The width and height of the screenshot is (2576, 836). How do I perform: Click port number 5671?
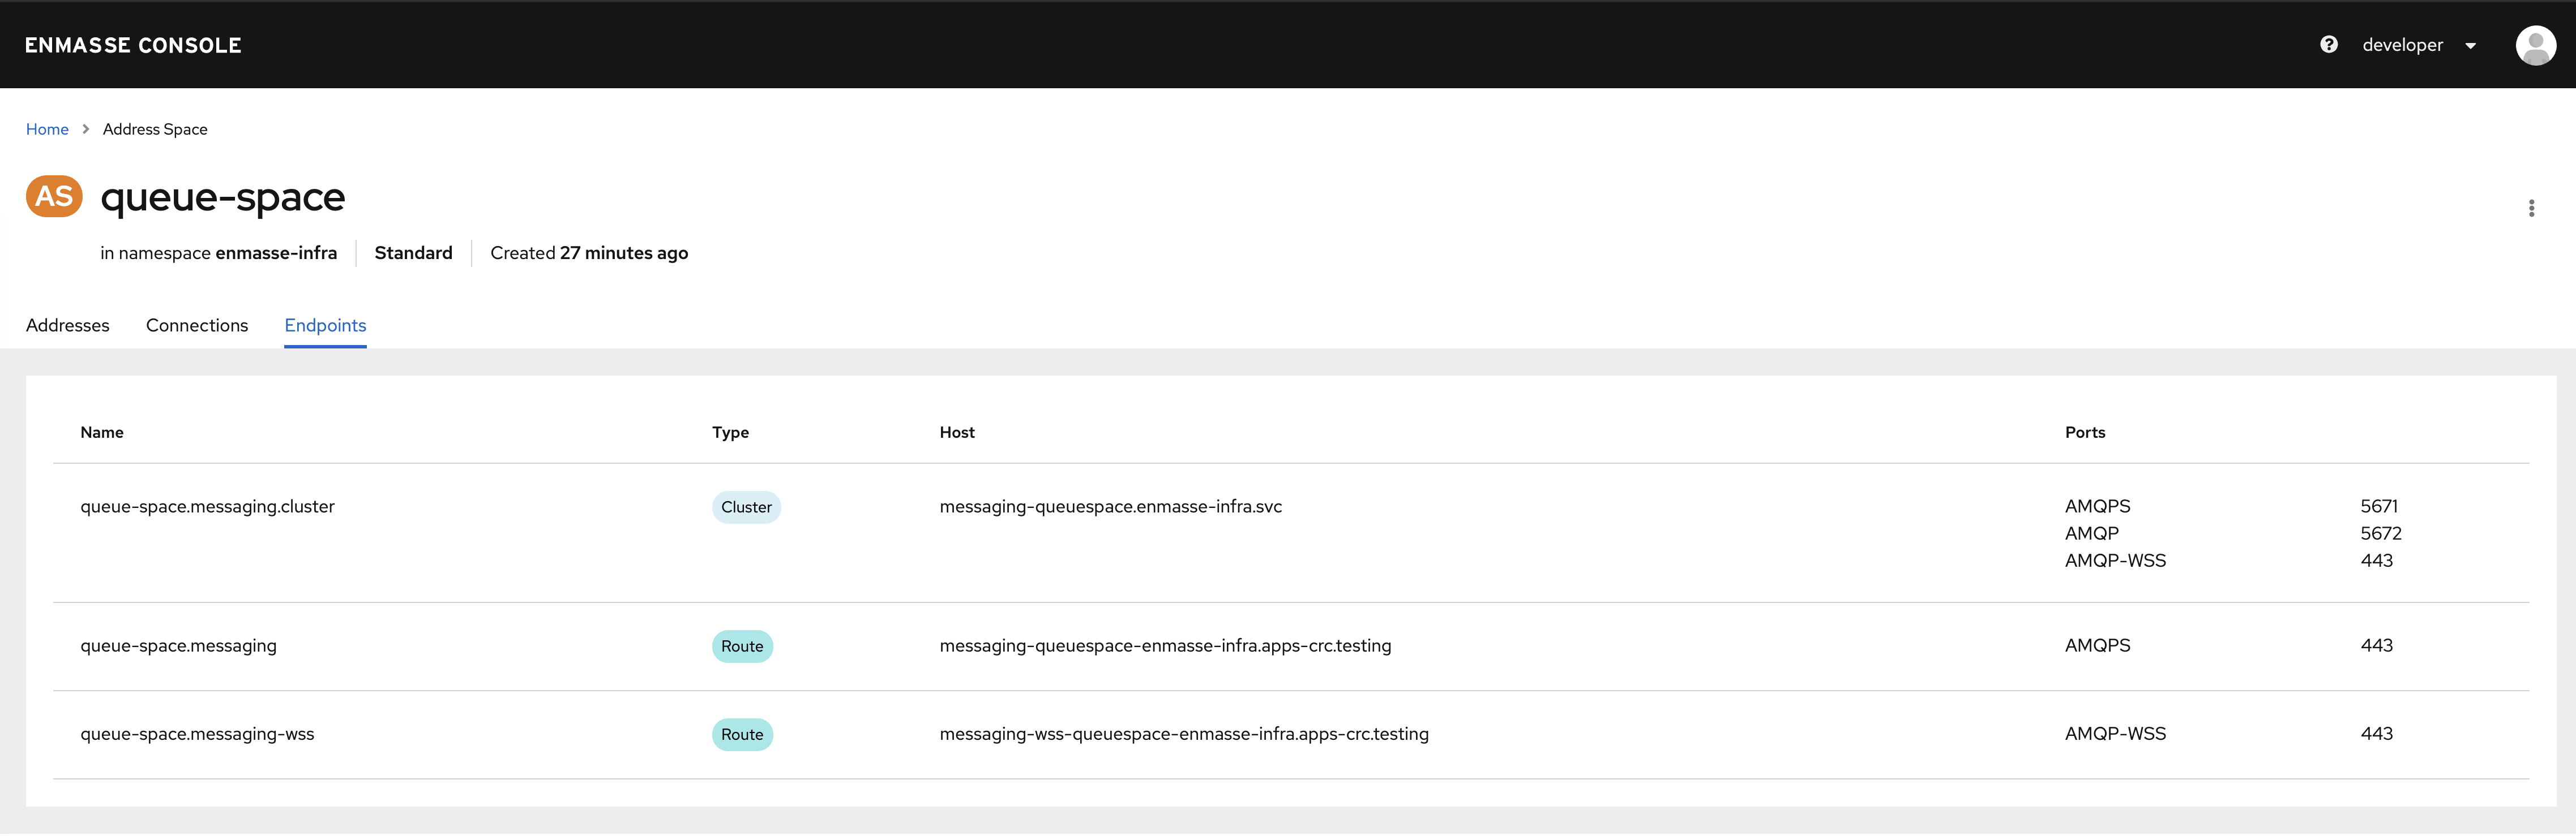(2379, 506)
